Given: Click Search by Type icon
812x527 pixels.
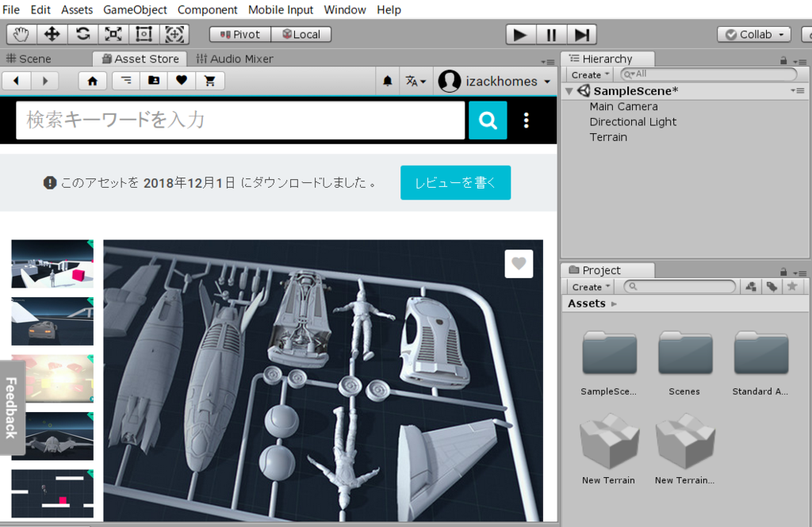Looking at the screenshot, I should [751, 286].
